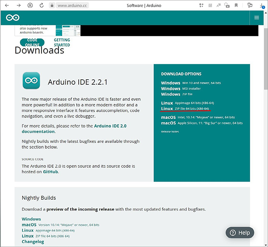Screen dimensions: 268x247
Task: Click the Software | Arduino page title
Action: (x=144, y=5)
